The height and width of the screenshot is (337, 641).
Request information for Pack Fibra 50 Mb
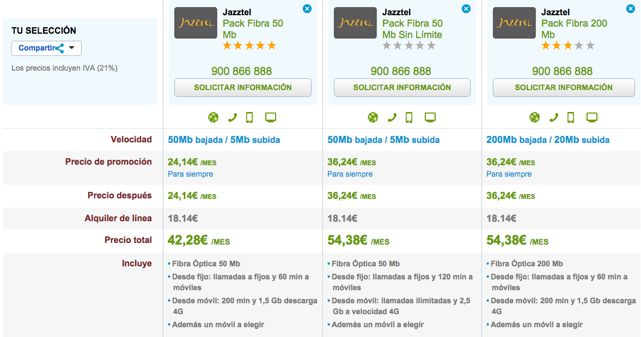click(243, 88)
